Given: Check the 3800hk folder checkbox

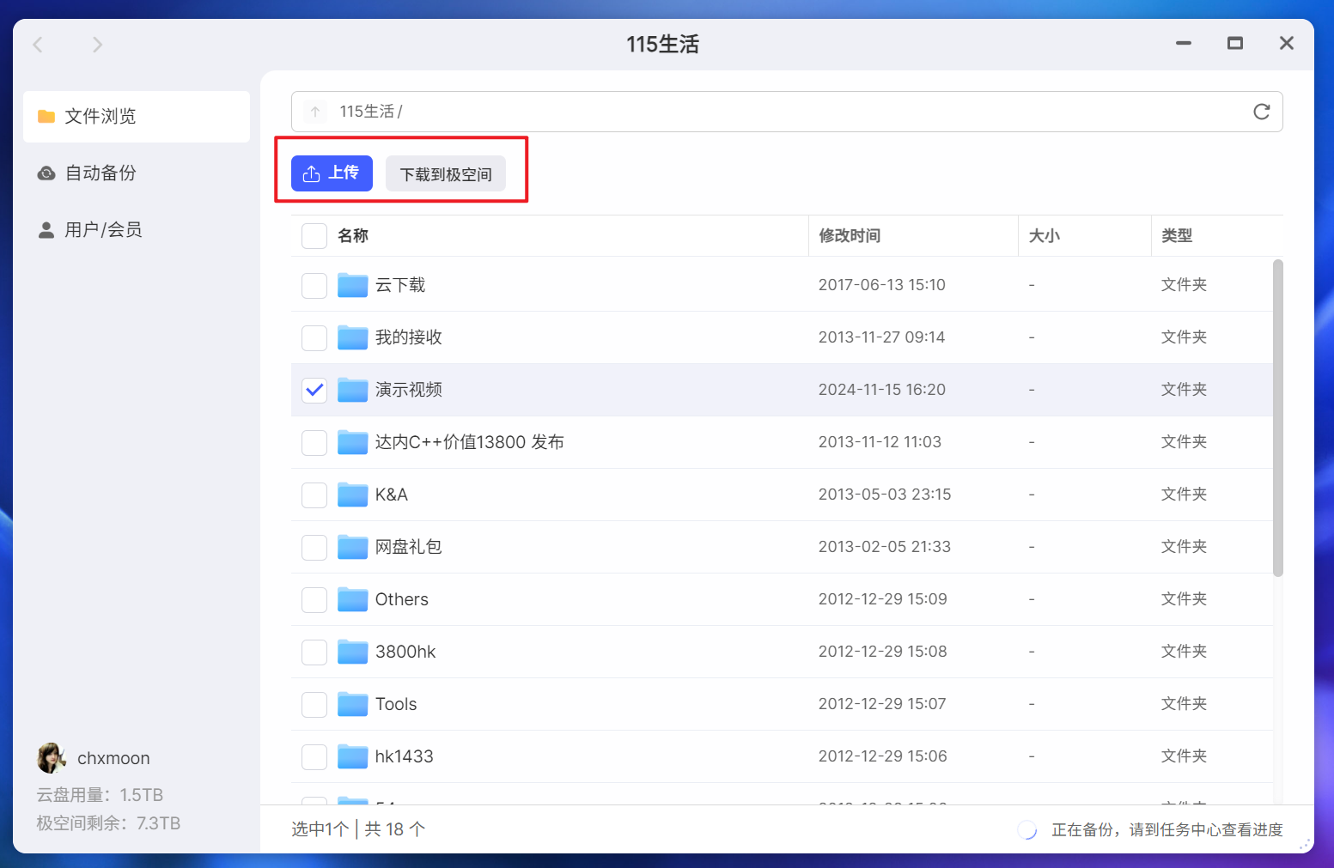Looking at the screenshot, I should point(314,652).
